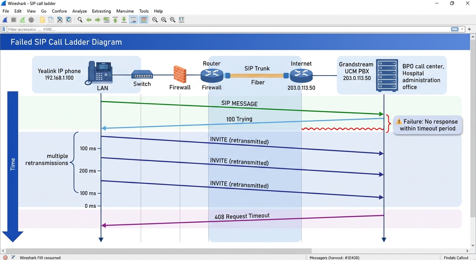Open the Analyze menu

(79, 11)
